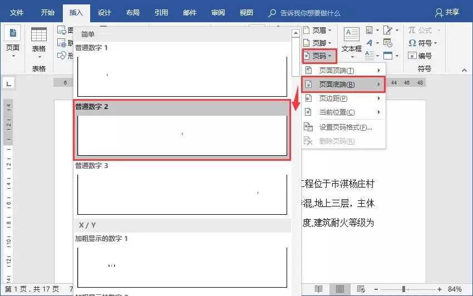Switch to the 引用 (References) tab

pos(161,13)
